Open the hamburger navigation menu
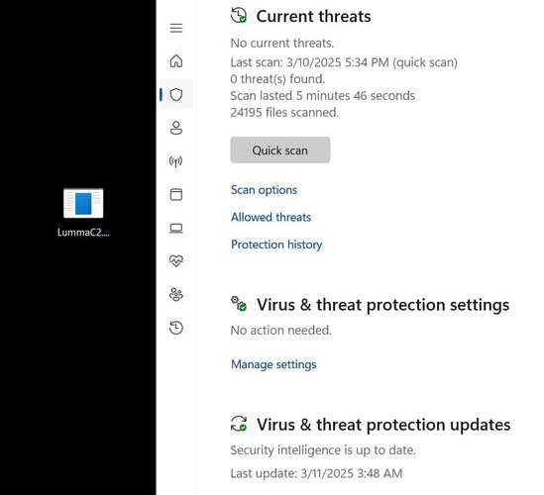Viewport: 544px width, 495px height. click(176, 28)
